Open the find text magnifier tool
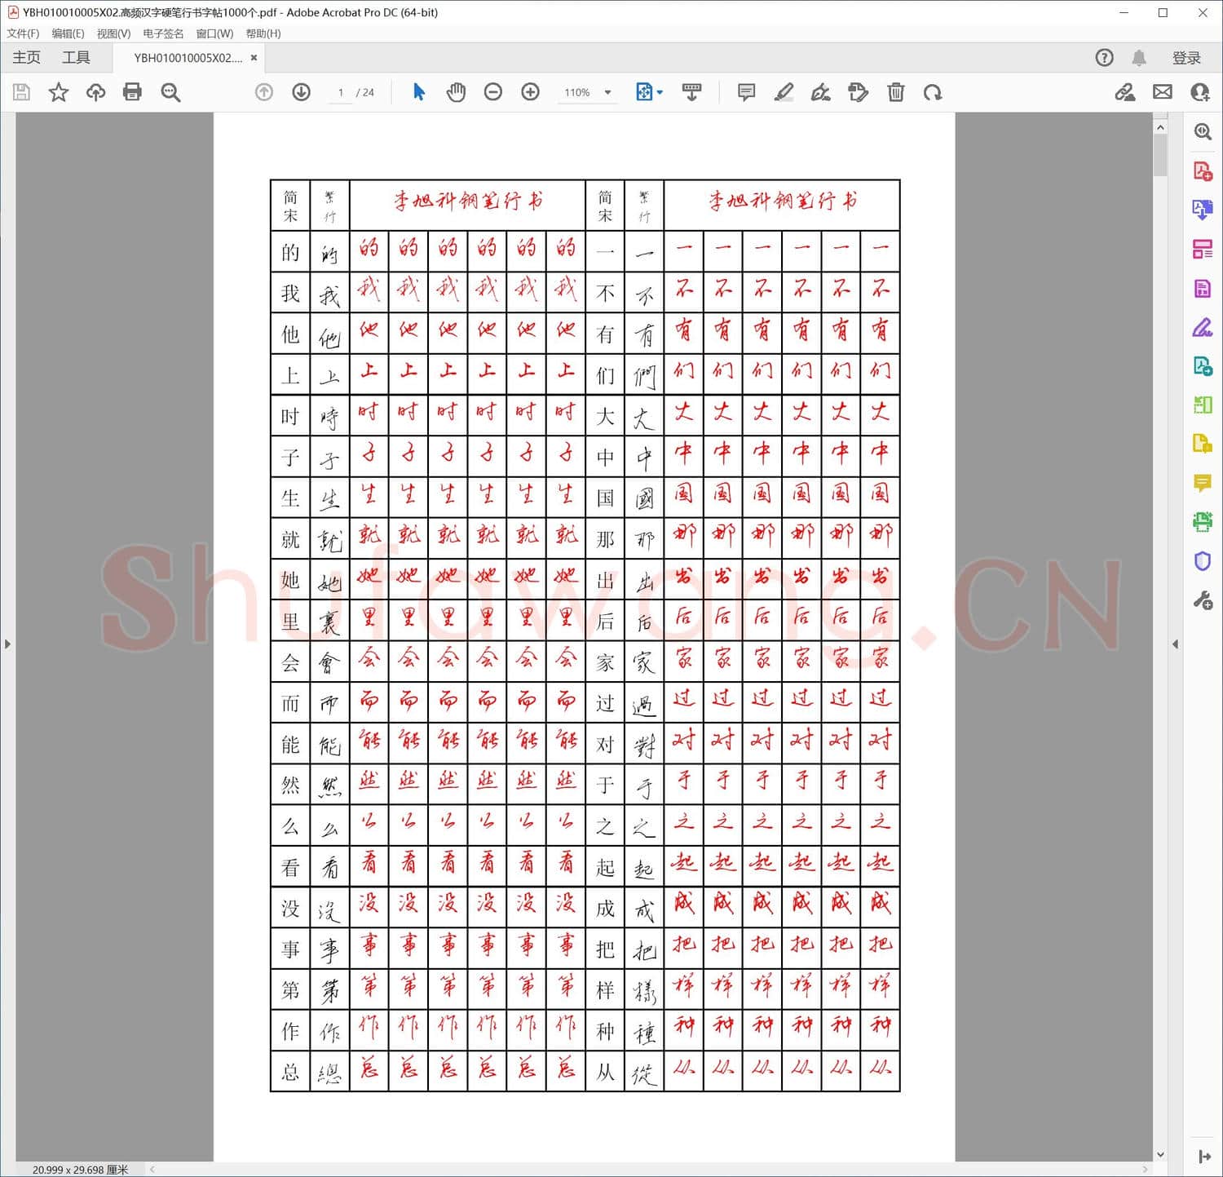1223x1177 pixels. click(x=170, y=92)
